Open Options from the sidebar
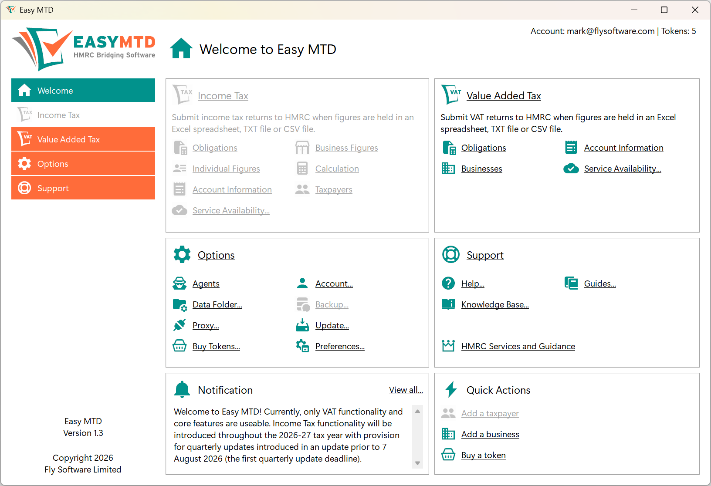 [x=83, y=163]
